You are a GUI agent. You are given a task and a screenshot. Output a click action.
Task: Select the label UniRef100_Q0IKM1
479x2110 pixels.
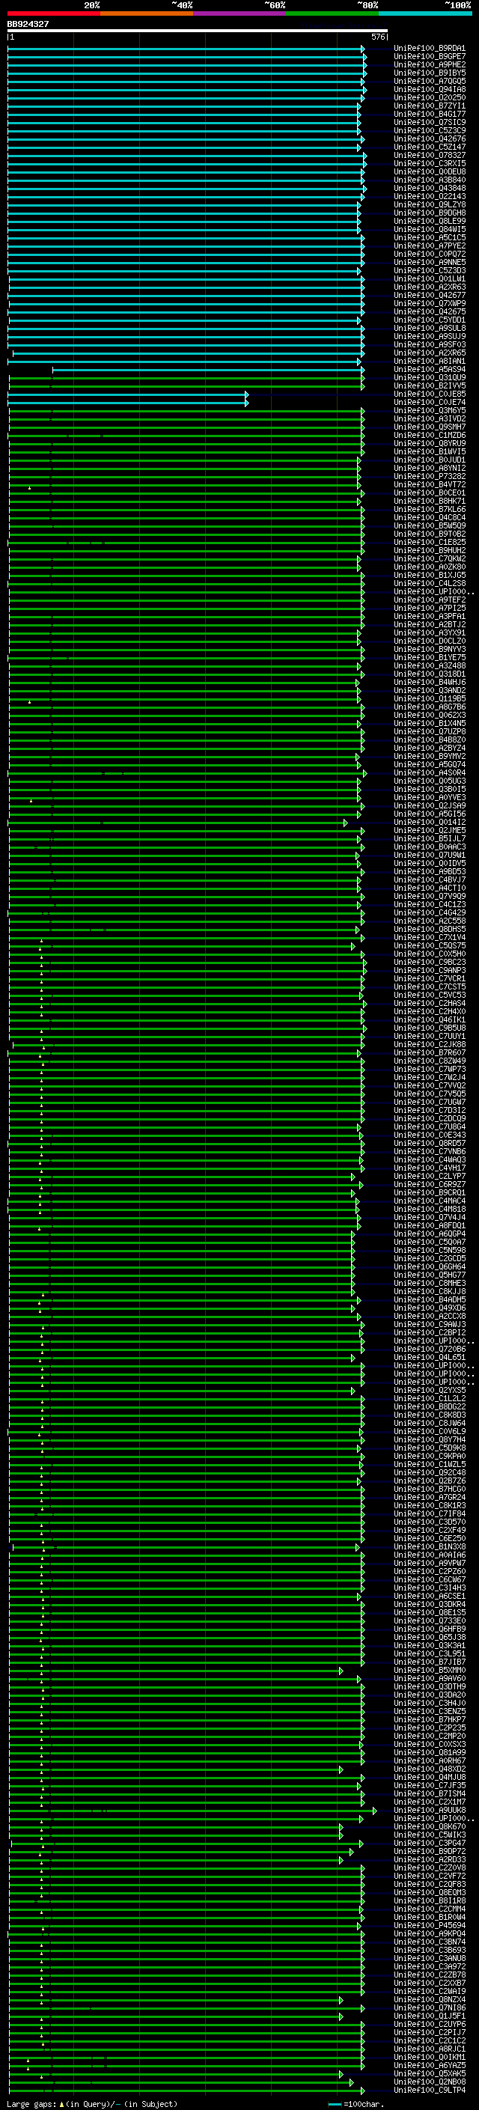[x=430, y=2057]
